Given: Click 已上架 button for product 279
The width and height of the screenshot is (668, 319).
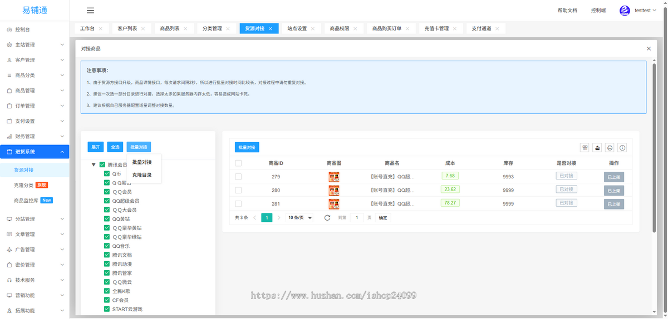Looking at the screenshot, I should point(614,177).
